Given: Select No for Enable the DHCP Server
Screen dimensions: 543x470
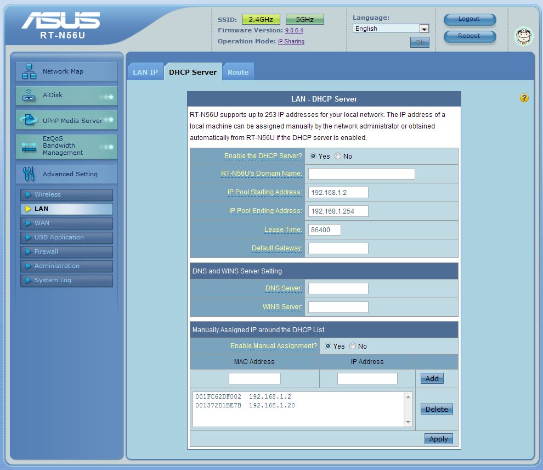Looking at the screenshot, I should point(338,156).
